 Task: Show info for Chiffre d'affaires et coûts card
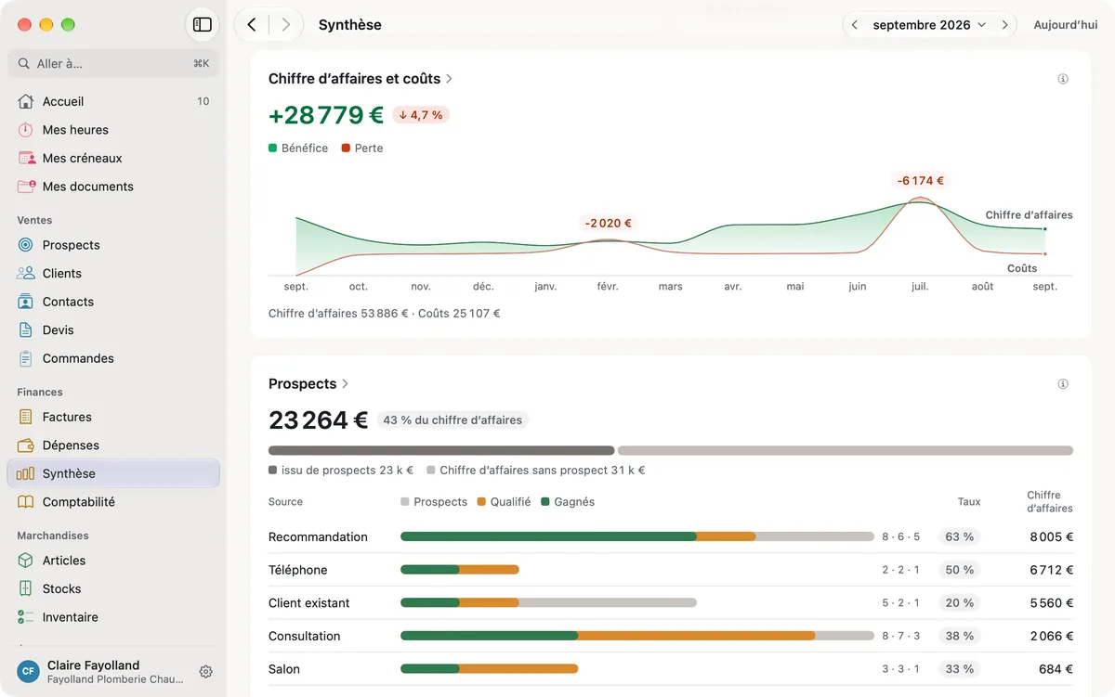pyautogui.click(x=1063, y=79)
